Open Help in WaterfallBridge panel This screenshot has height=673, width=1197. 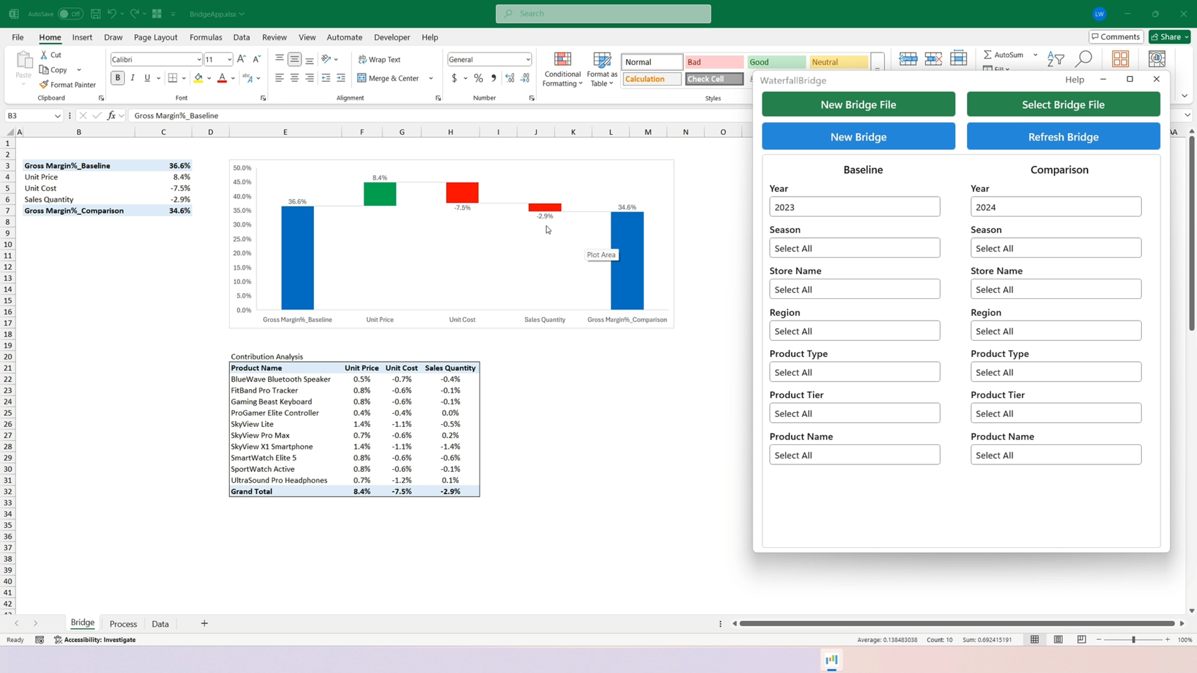(1074, 80)
